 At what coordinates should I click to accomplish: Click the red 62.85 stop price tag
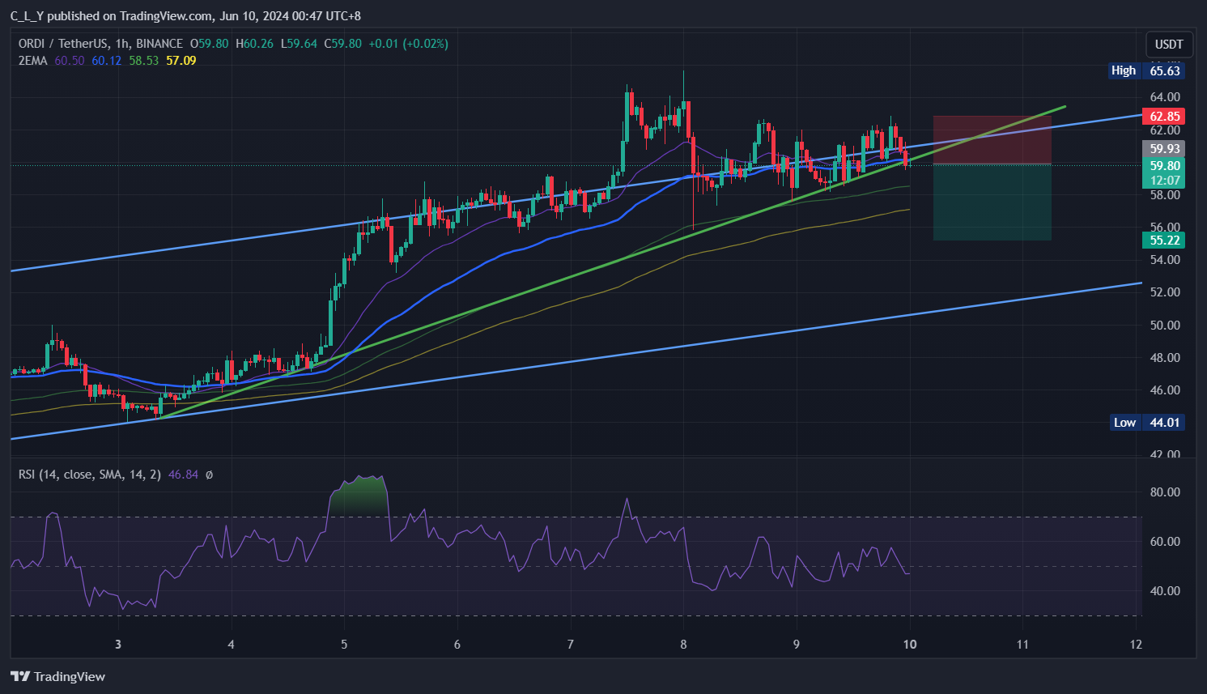[x=1163, y=117]
